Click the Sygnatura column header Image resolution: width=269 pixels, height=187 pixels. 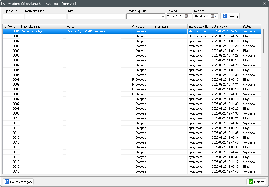(x=171, y=27)
